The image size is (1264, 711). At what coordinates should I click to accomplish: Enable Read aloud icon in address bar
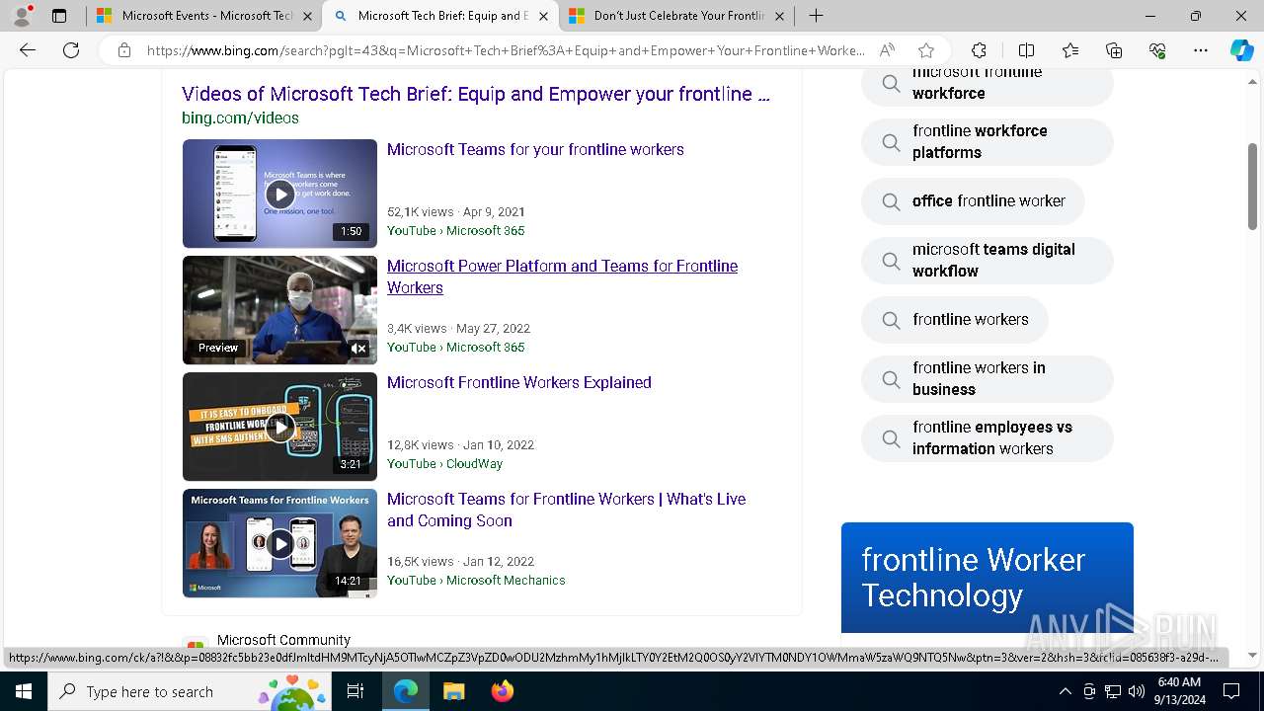tap(887, 50)
